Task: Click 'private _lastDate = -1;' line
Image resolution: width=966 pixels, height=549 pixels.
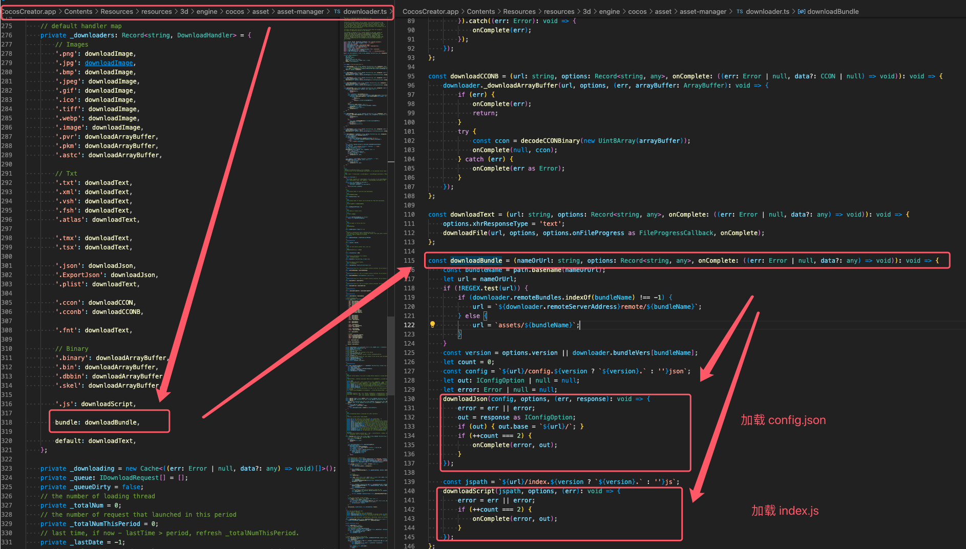Action: coord(83,542)
